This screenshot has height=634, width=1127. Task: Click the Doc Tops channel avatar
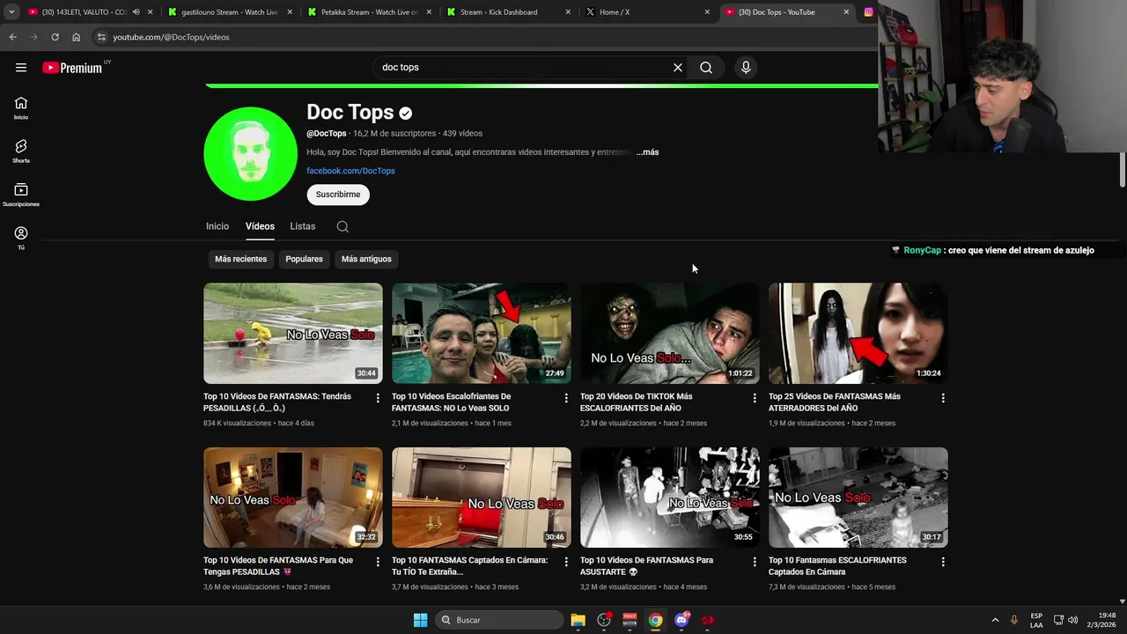tap(250, 153)
